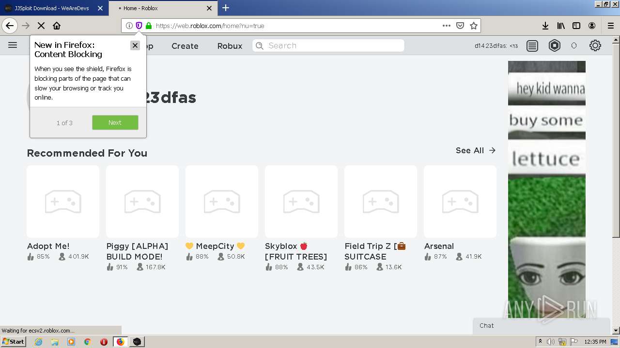Show site information from the info circle icon

pyautogui.click(x=129, y=26)
